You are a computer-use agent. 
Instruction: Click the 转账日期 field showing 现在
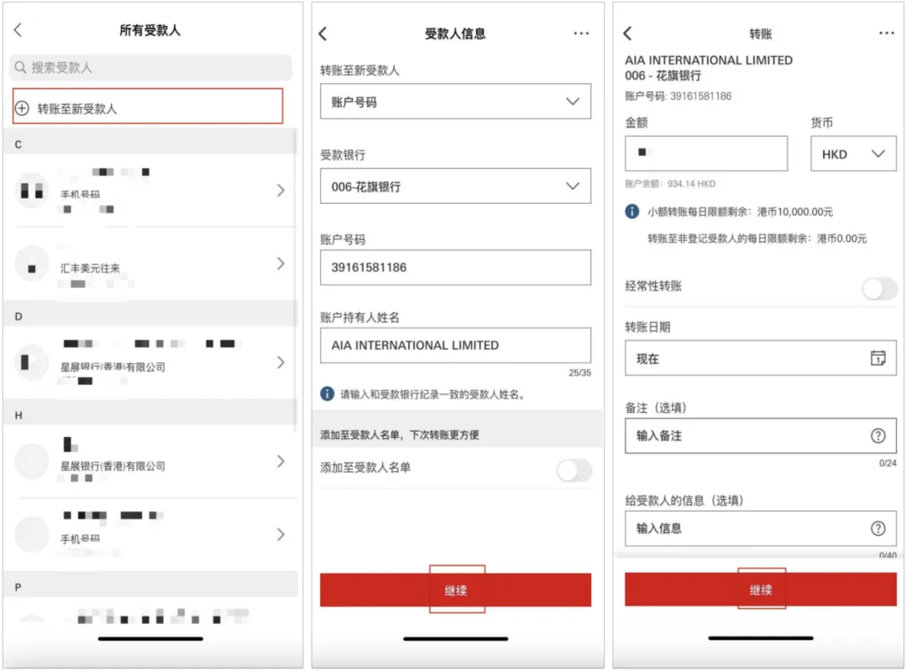pyautogui.click(x=761, y=358)
